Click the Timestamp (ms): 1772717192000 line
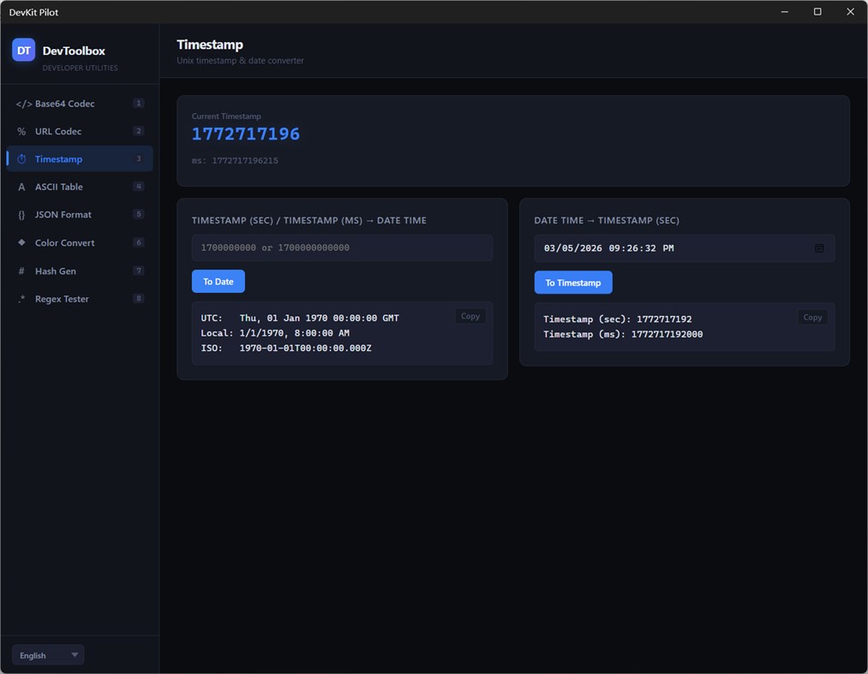868x674 pixels. [x=623, y=334]
